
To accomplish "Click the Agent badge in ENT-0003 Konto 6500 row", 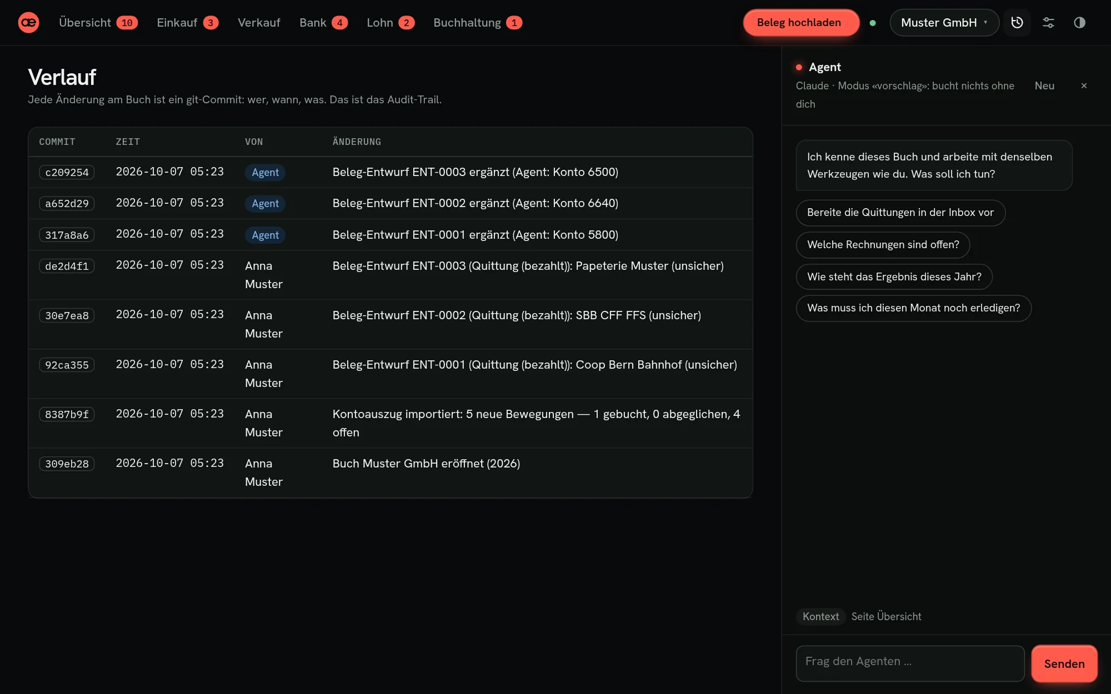I will (x=265, y=172).
